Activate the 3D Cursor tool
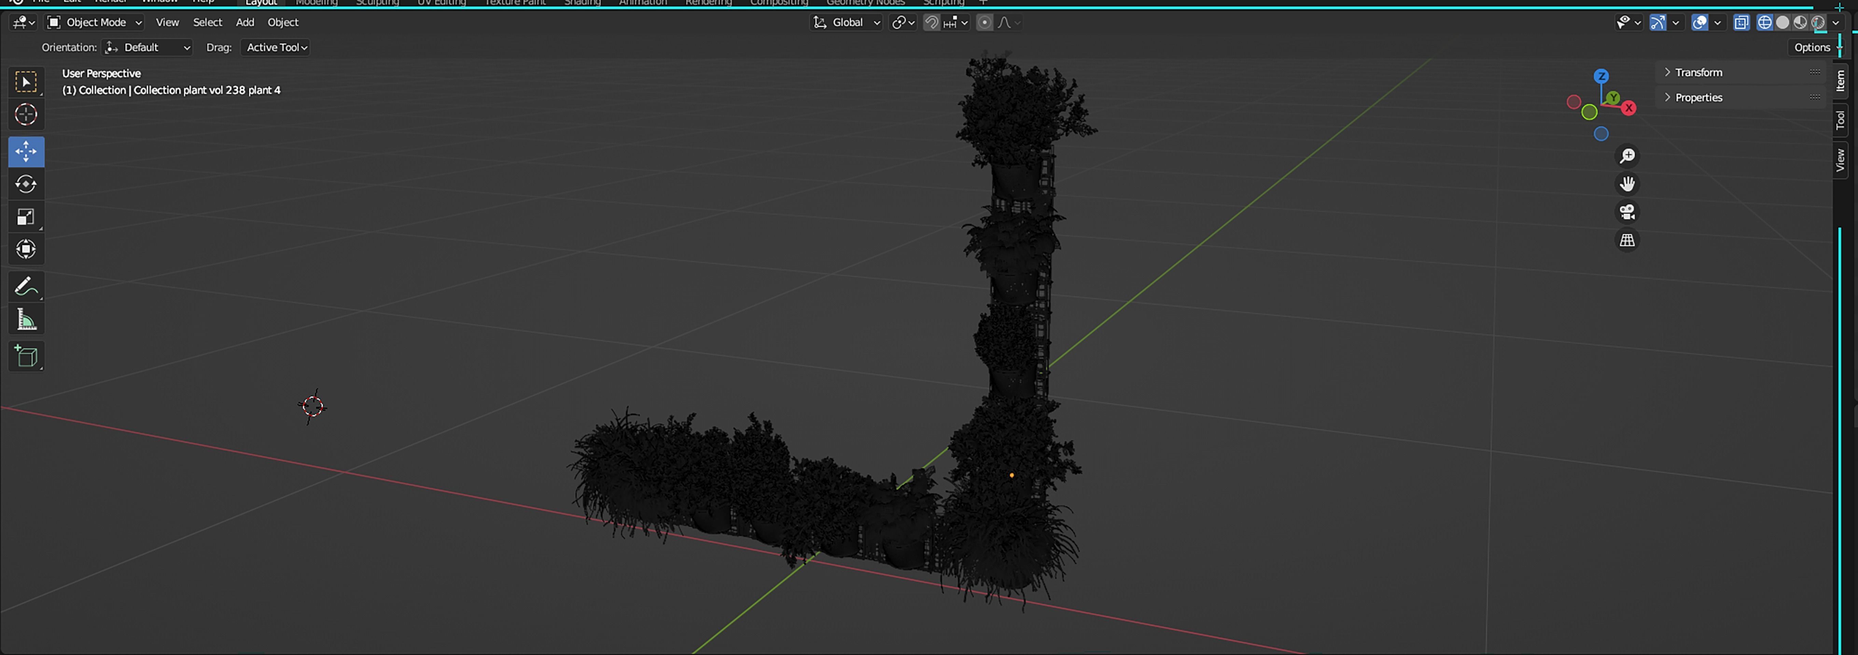 (26, 114)
